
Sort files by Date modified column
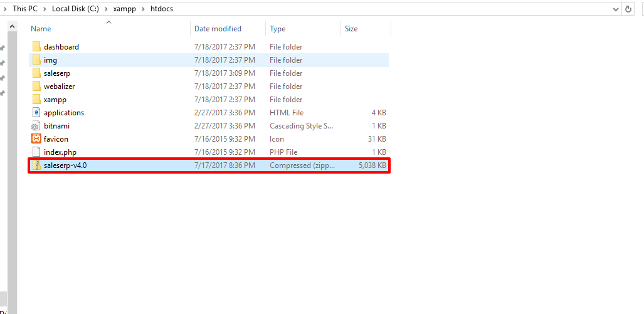pos(218,29)
